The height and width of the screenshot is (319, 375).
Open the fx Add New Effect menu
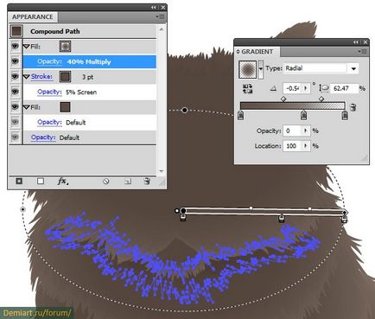63,182
